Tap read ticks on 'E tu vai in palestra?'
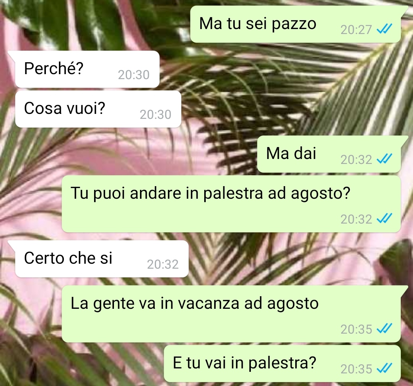This screenshot has height=386, width=413. coord(384,368)
